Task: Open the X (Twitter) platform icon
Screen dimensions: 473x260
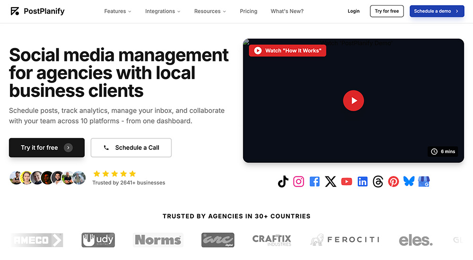Action: pos(331,182)
